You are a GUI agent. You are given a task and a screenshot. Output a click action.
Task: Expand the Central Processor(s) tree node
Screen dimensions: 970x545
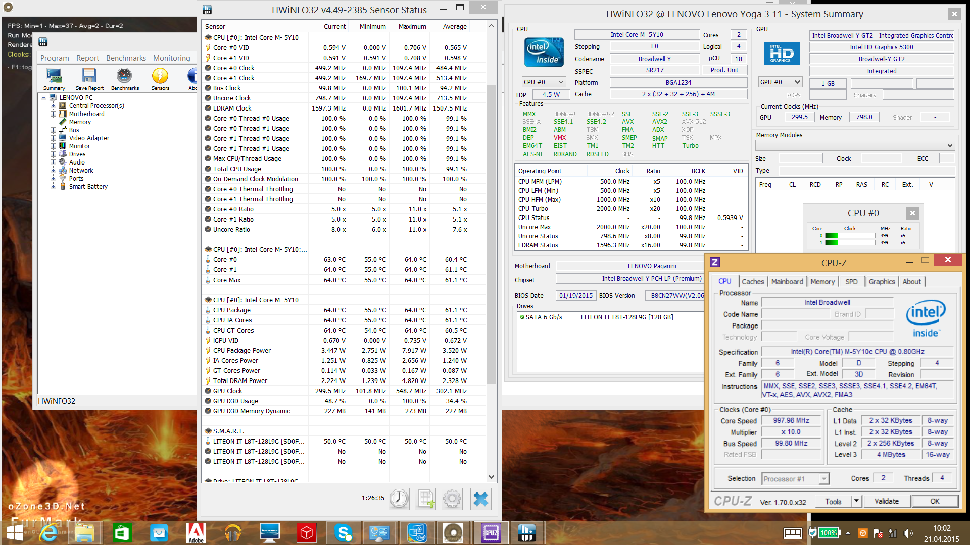click(x=53, y=106)
